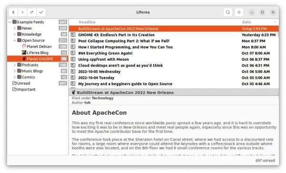
Task: Click the Knowledge folder icon
Action: [x=20, y=34]
